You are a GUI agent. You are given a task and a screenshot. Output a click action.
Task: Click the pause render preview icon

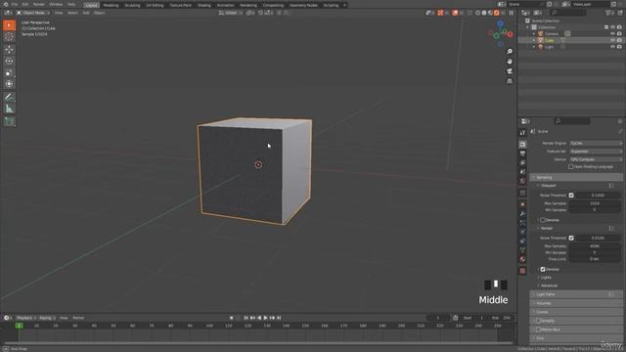coord(511,13)
